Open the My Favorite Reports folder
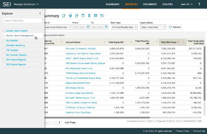This screenshot has width=207, height=134. (16, 55)
